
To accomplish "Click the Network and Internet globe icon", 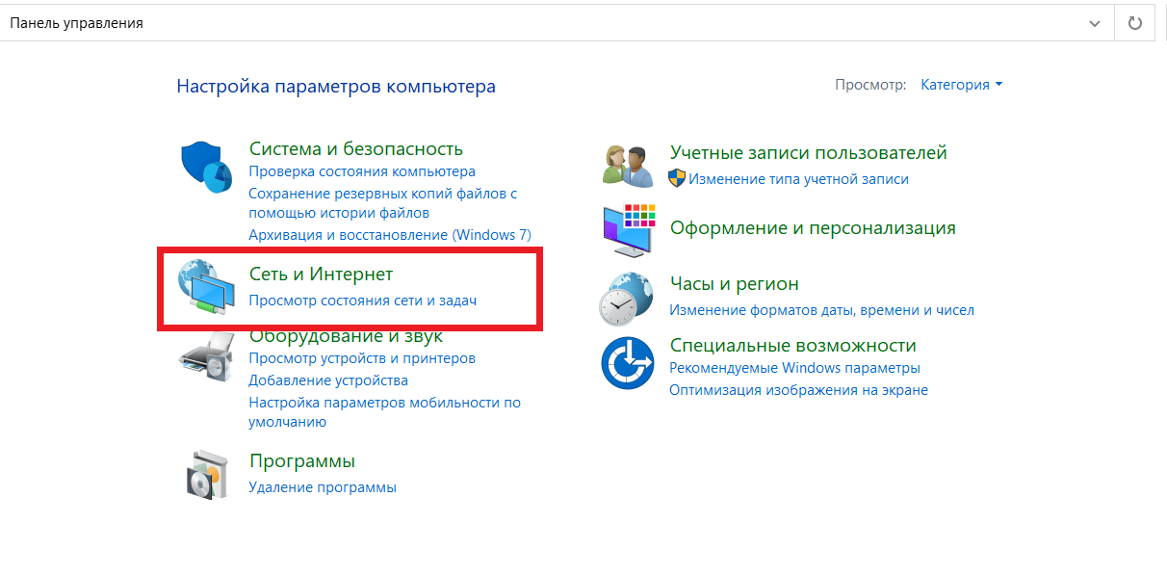I will click(206, 286).
